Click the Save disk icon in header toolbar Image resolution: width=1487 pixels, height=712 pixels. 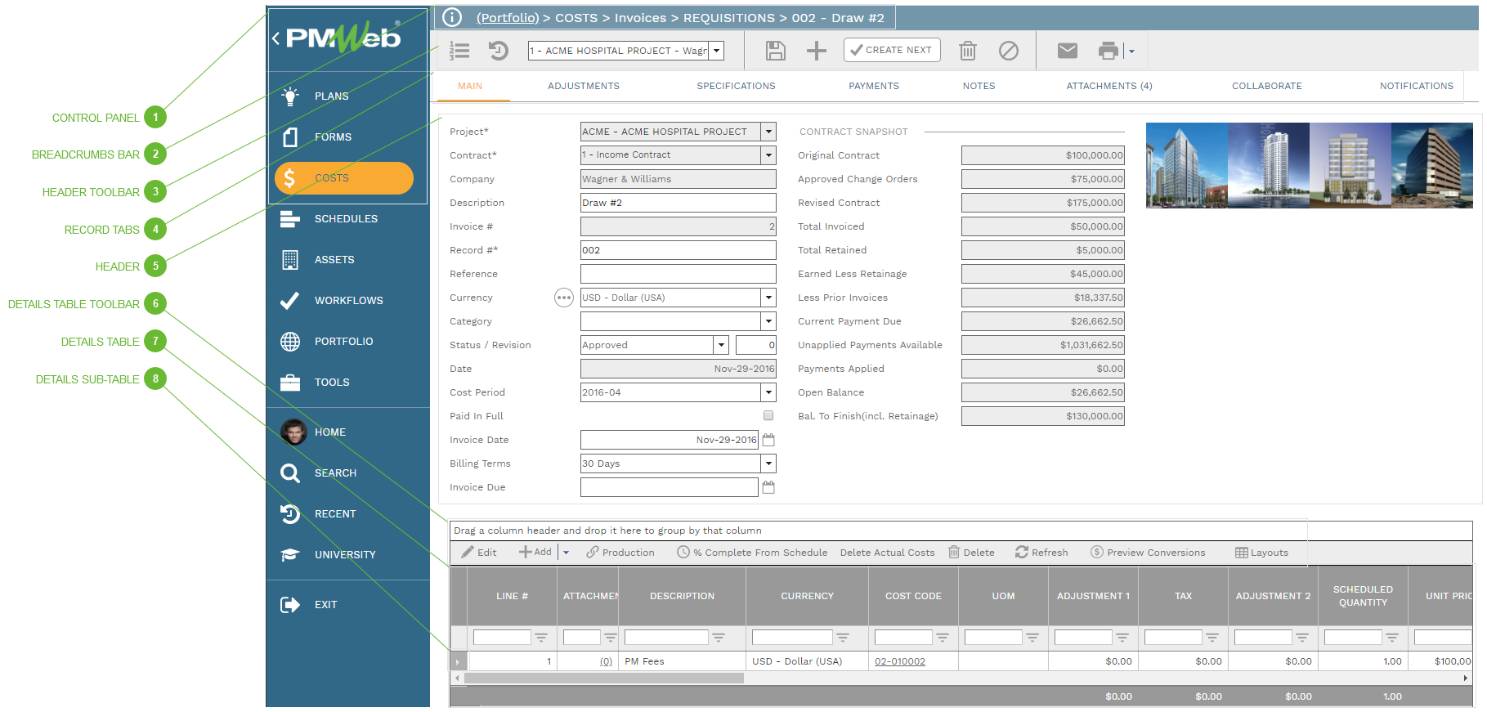775,51
